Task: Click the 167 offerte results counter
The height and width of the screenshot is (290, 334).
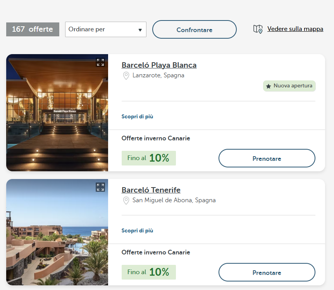Action: point(33,29)
